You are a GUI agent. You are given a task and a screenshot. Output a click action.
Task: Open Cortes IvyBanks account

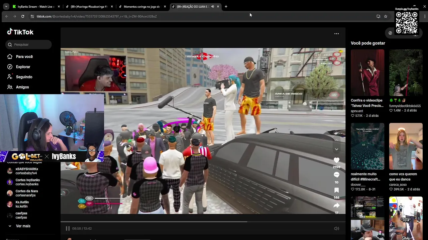(x=27, y=182)
